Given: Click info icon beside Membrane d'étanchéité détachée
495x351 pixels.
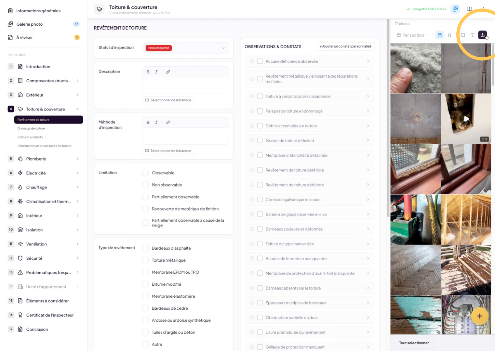Looking at the screenshot, I should [x=252, y=155].
